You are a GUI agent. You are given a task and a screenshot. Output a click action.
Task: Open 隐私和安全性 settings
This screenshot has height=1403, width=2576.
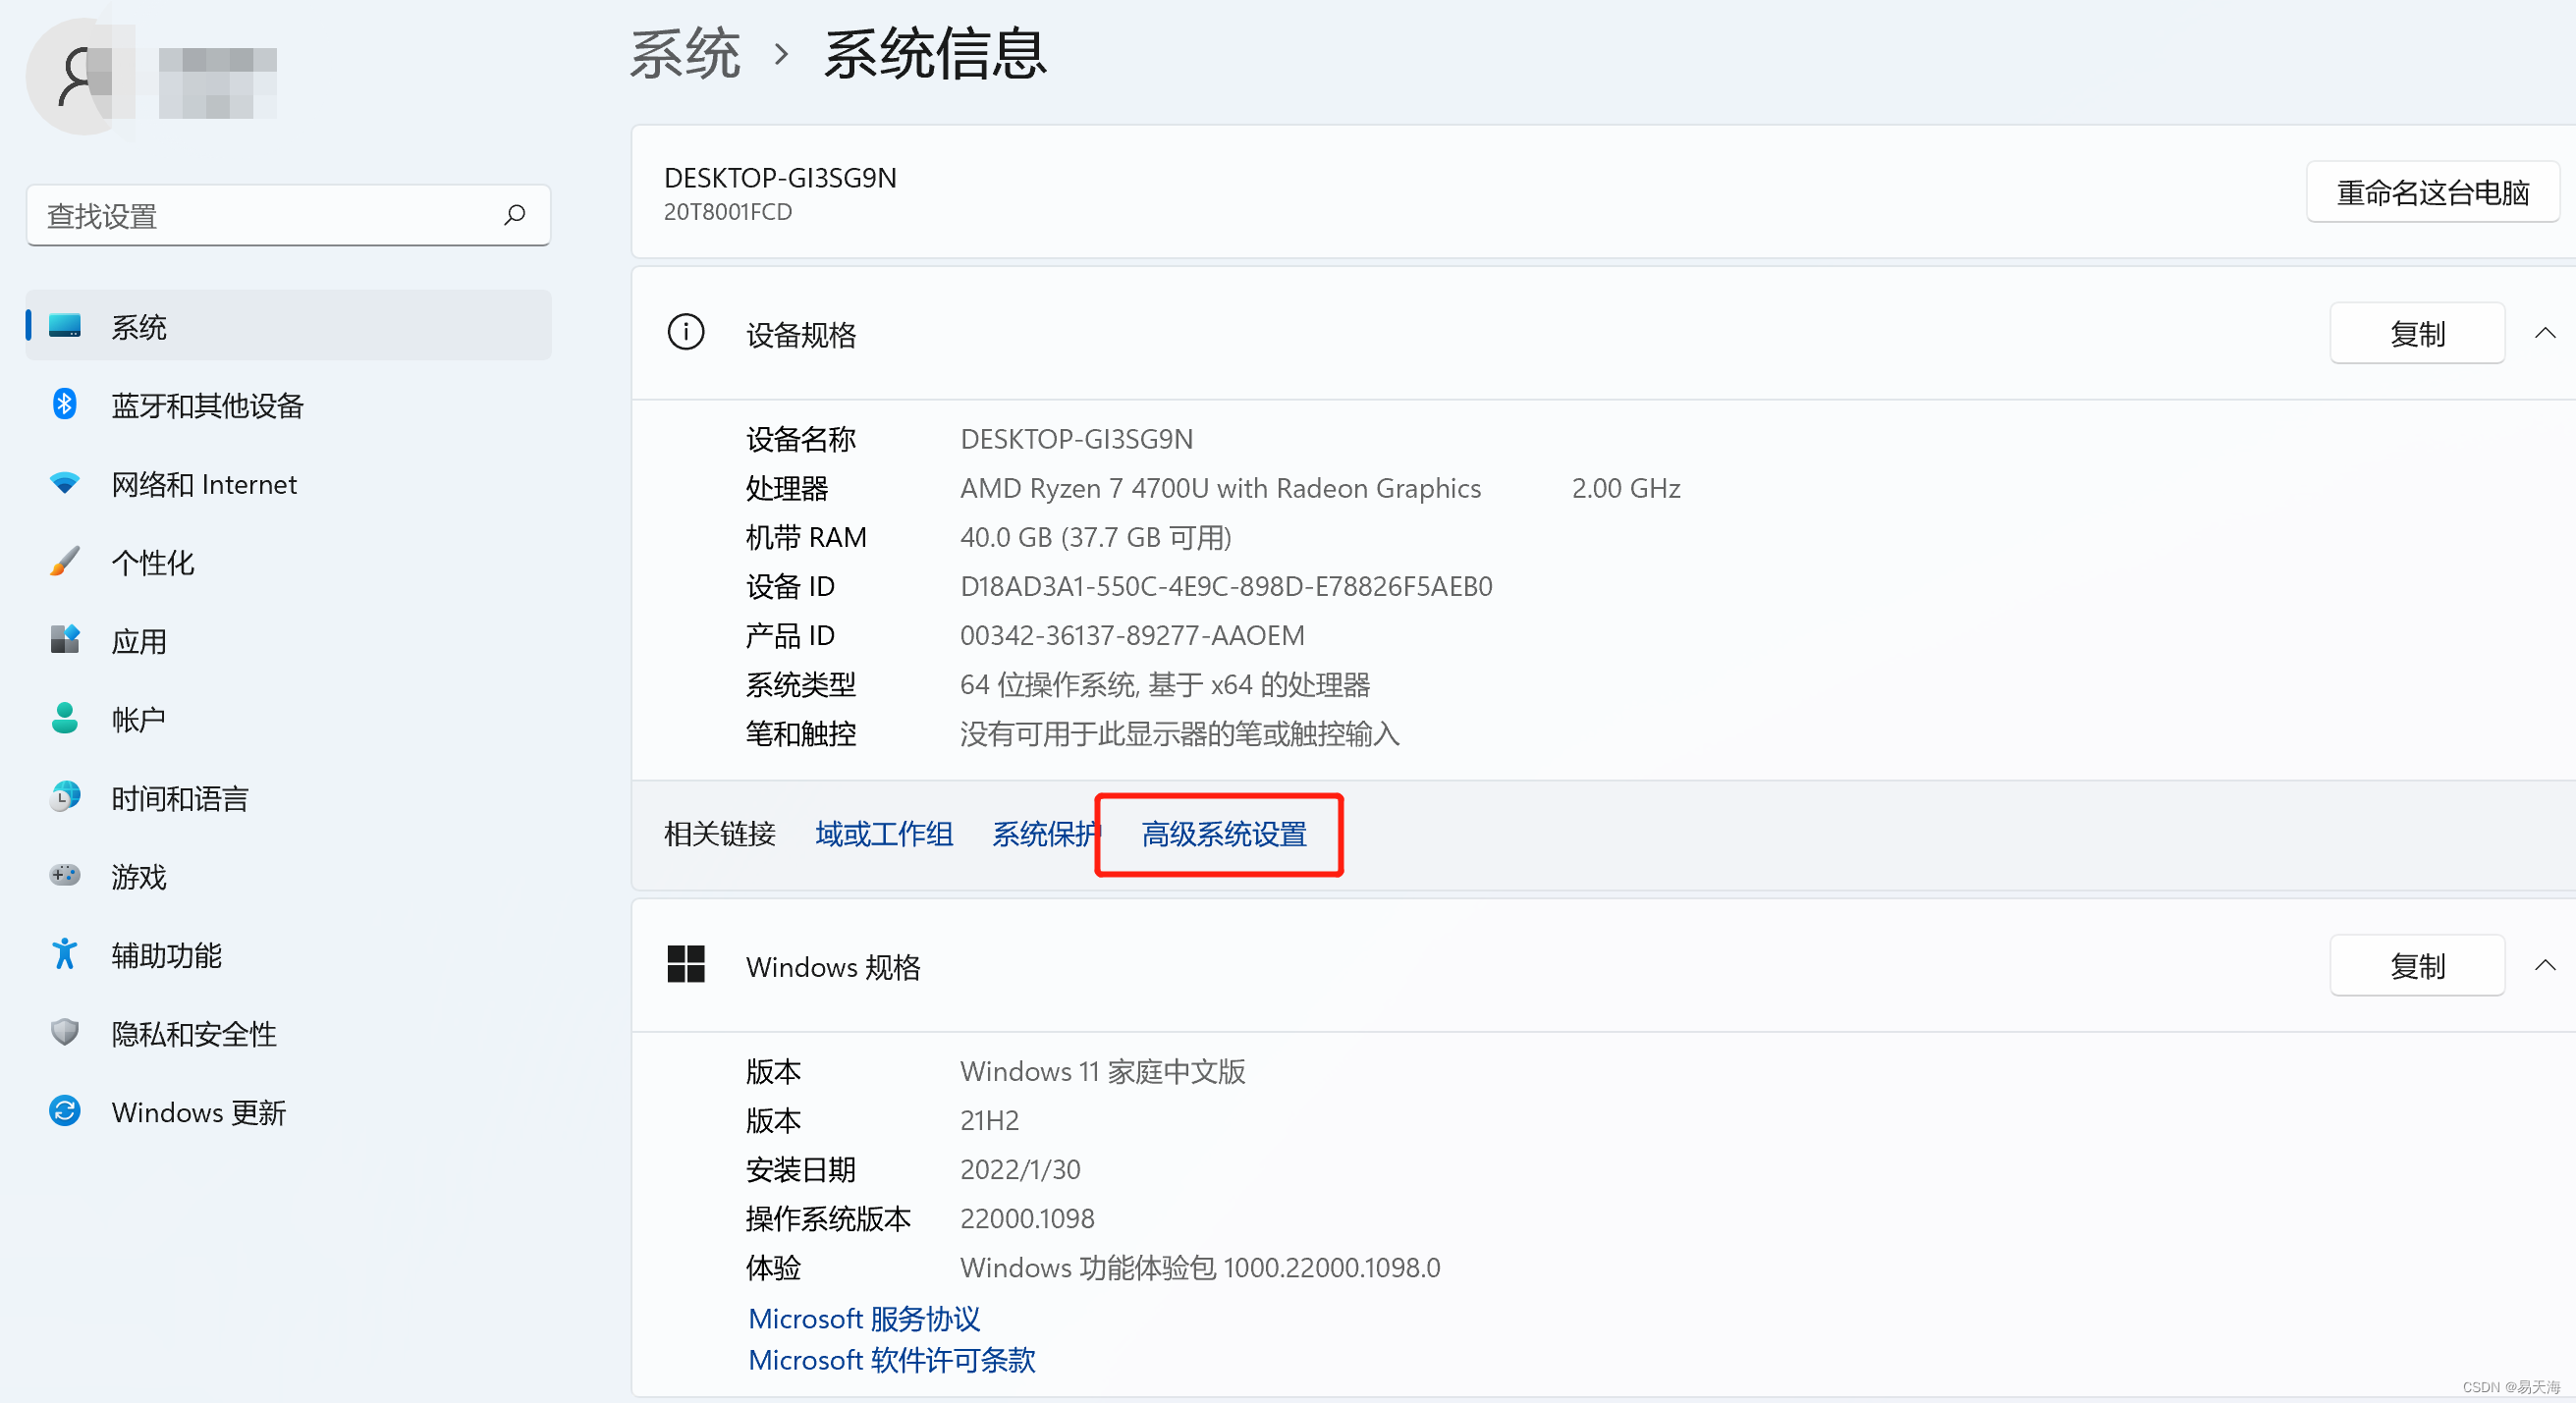[x=289, y=1033]
